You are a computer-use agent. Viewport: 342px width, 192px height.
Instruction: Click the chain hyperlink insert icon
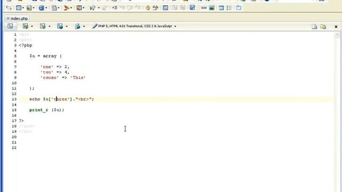coord(204,8)
